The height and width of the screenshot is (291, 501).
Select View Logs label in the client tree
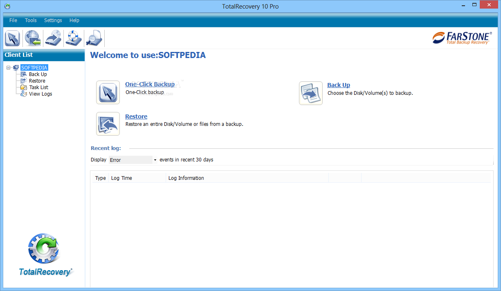click(40, 94)
